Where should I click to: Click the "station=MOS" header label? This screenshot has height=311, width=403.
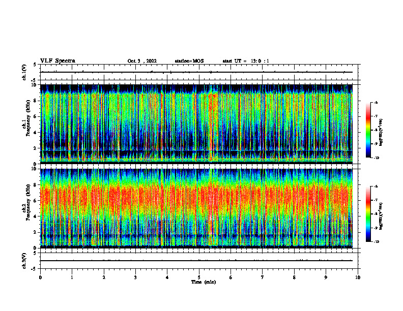189,61
